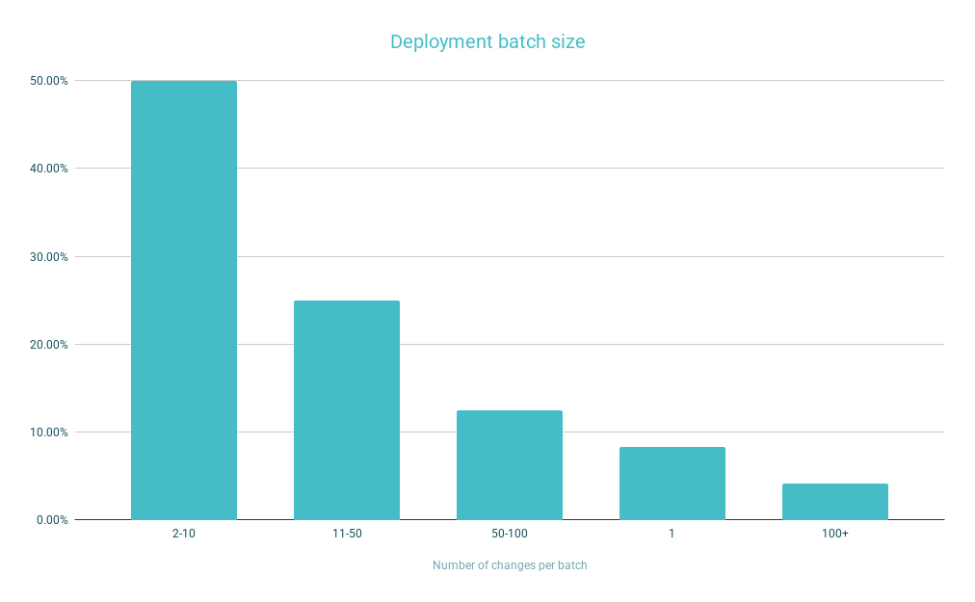Image resolution: width=975 pixels, height=602 pixels.
Task: Click the "50-100" category label
Action: click(510, 534)
